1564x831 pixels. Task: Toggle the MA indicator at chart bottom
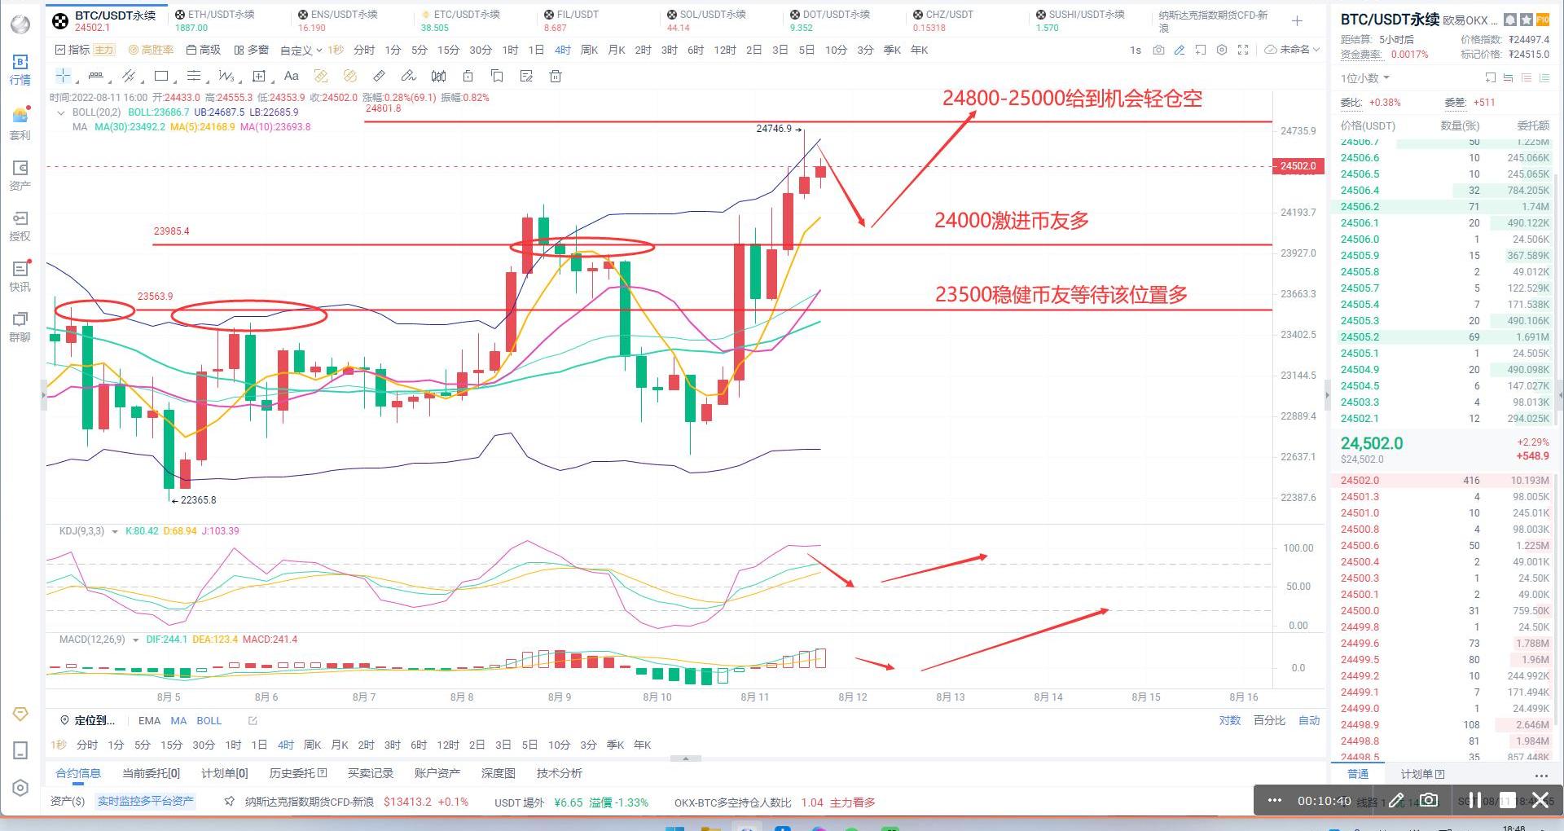tap(178, 721)
